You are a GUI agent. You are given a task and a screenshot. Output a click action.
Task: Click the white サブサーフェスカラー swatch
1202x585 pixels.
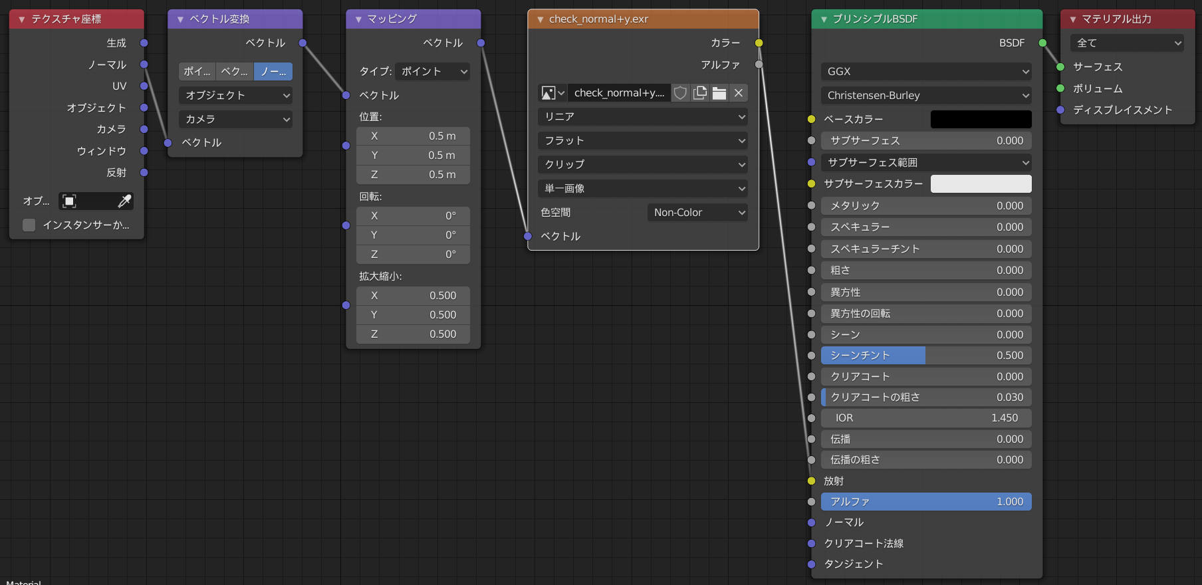(x=981, y=183)
